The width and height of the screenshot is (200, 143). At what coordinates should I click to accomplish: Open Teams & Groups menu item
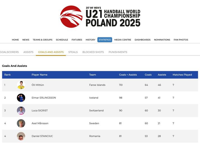[x=42, y=40]
